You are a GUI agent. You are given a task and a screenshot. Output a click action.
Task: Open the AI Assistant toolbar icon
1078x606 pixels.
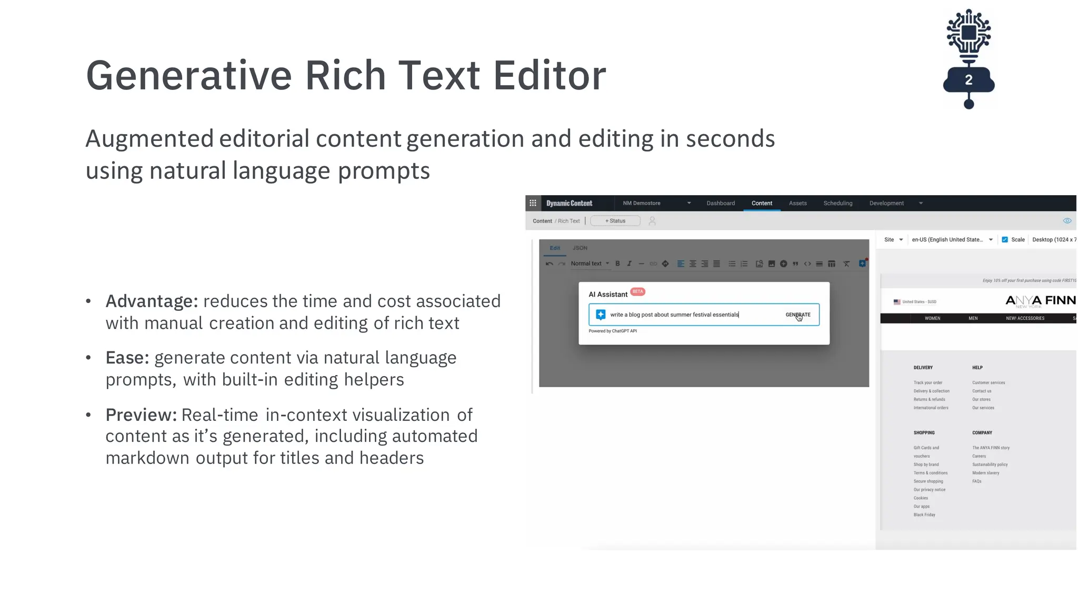pos(863,263)
